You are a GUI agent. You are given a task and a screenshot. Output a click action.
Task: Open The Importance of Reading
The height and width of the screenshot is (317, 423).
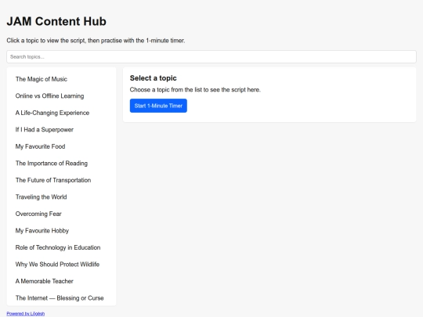(x=62, y=164)
